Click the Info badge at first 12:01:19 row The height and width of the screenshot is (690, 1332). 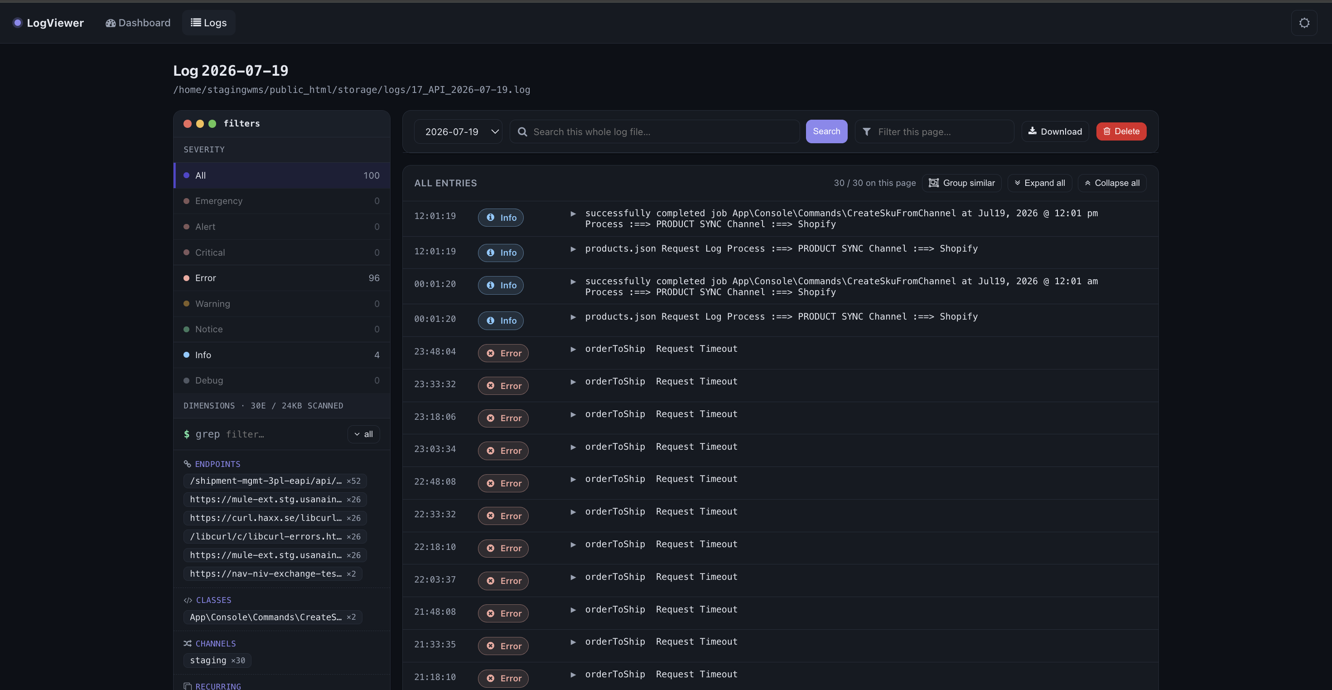(x=501, y=218)
